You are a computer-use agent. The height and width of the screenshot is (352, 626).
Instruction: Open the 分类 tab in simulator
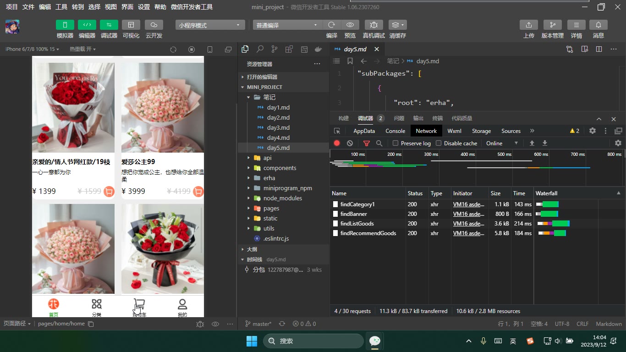96,307
